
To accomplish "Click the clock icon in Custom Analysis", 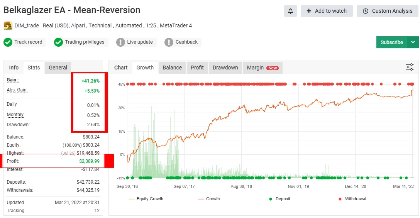I will [366, 11].
